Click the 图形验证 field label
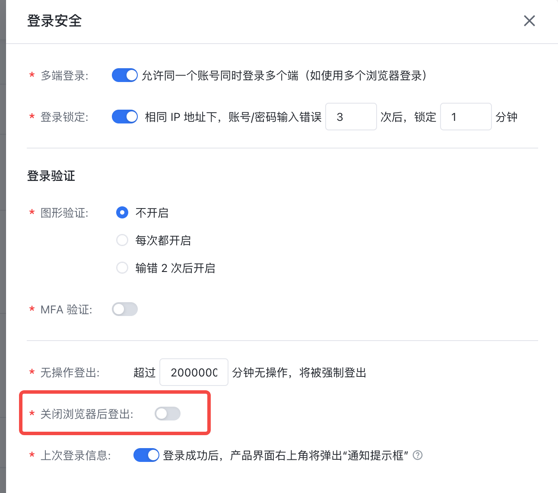 64,213
